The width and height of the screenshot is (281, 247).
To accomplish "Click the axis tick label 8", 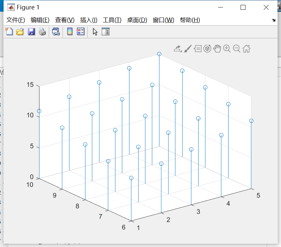I will coord(77,206).
